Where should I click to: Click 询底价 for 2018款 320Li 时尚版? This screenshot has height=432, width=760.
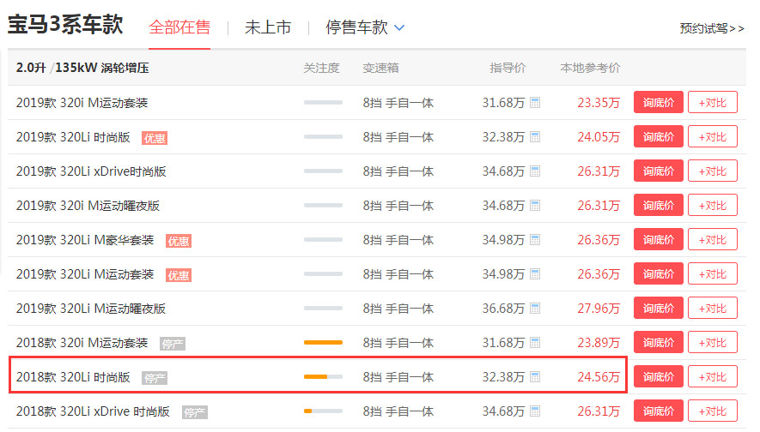tap(658, 377)
